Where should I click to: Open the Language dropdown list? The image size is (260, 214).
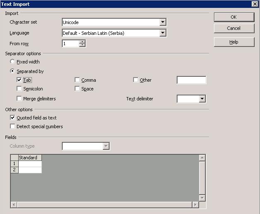[163, 33]
